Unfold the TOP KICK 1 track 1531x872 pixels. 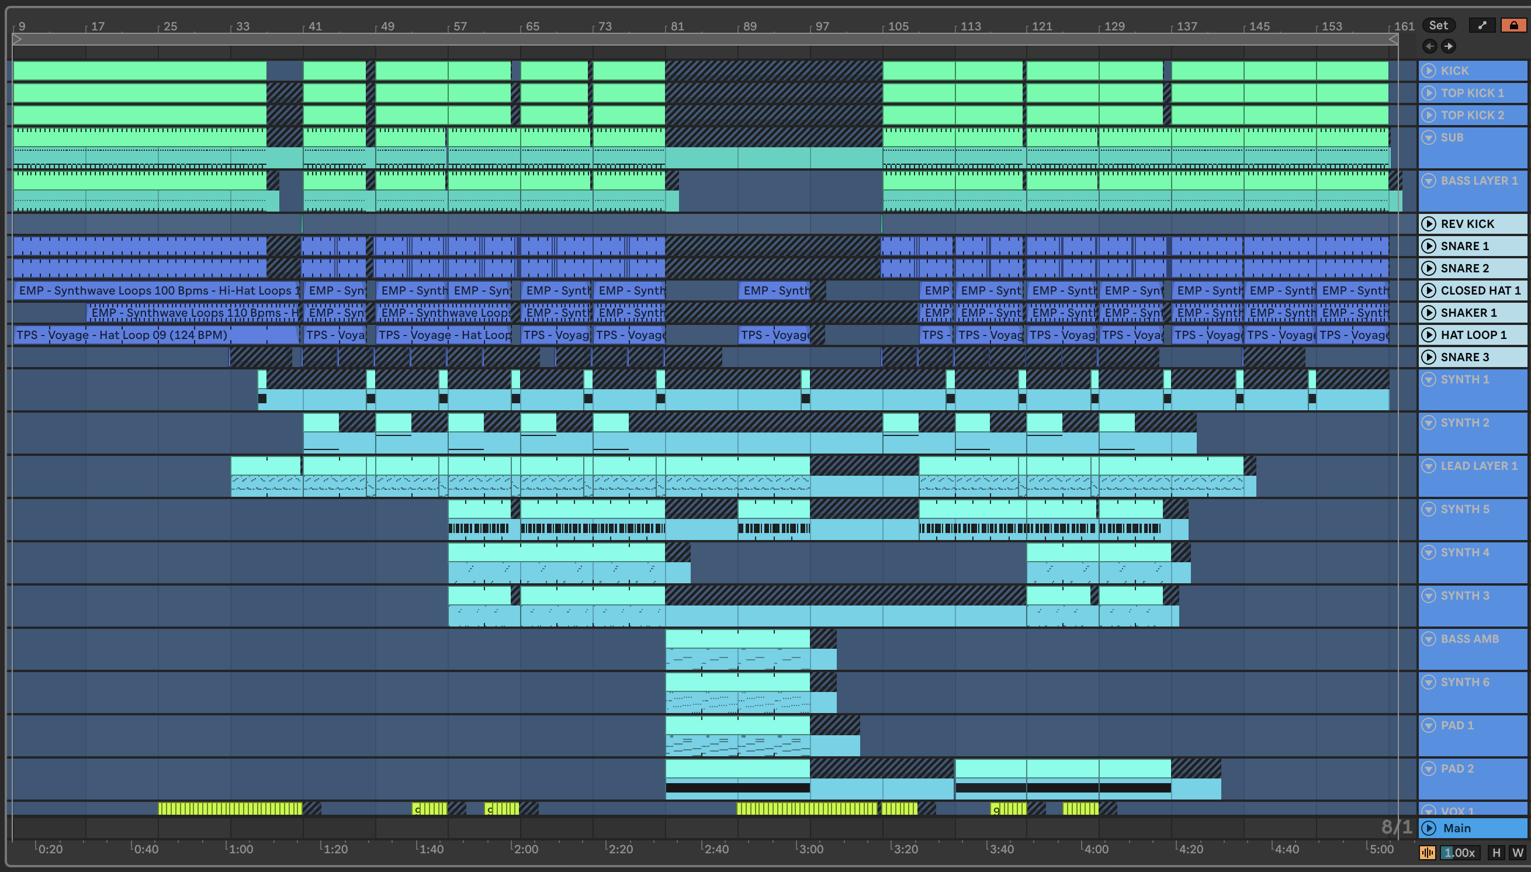[x=1429, y=93]
